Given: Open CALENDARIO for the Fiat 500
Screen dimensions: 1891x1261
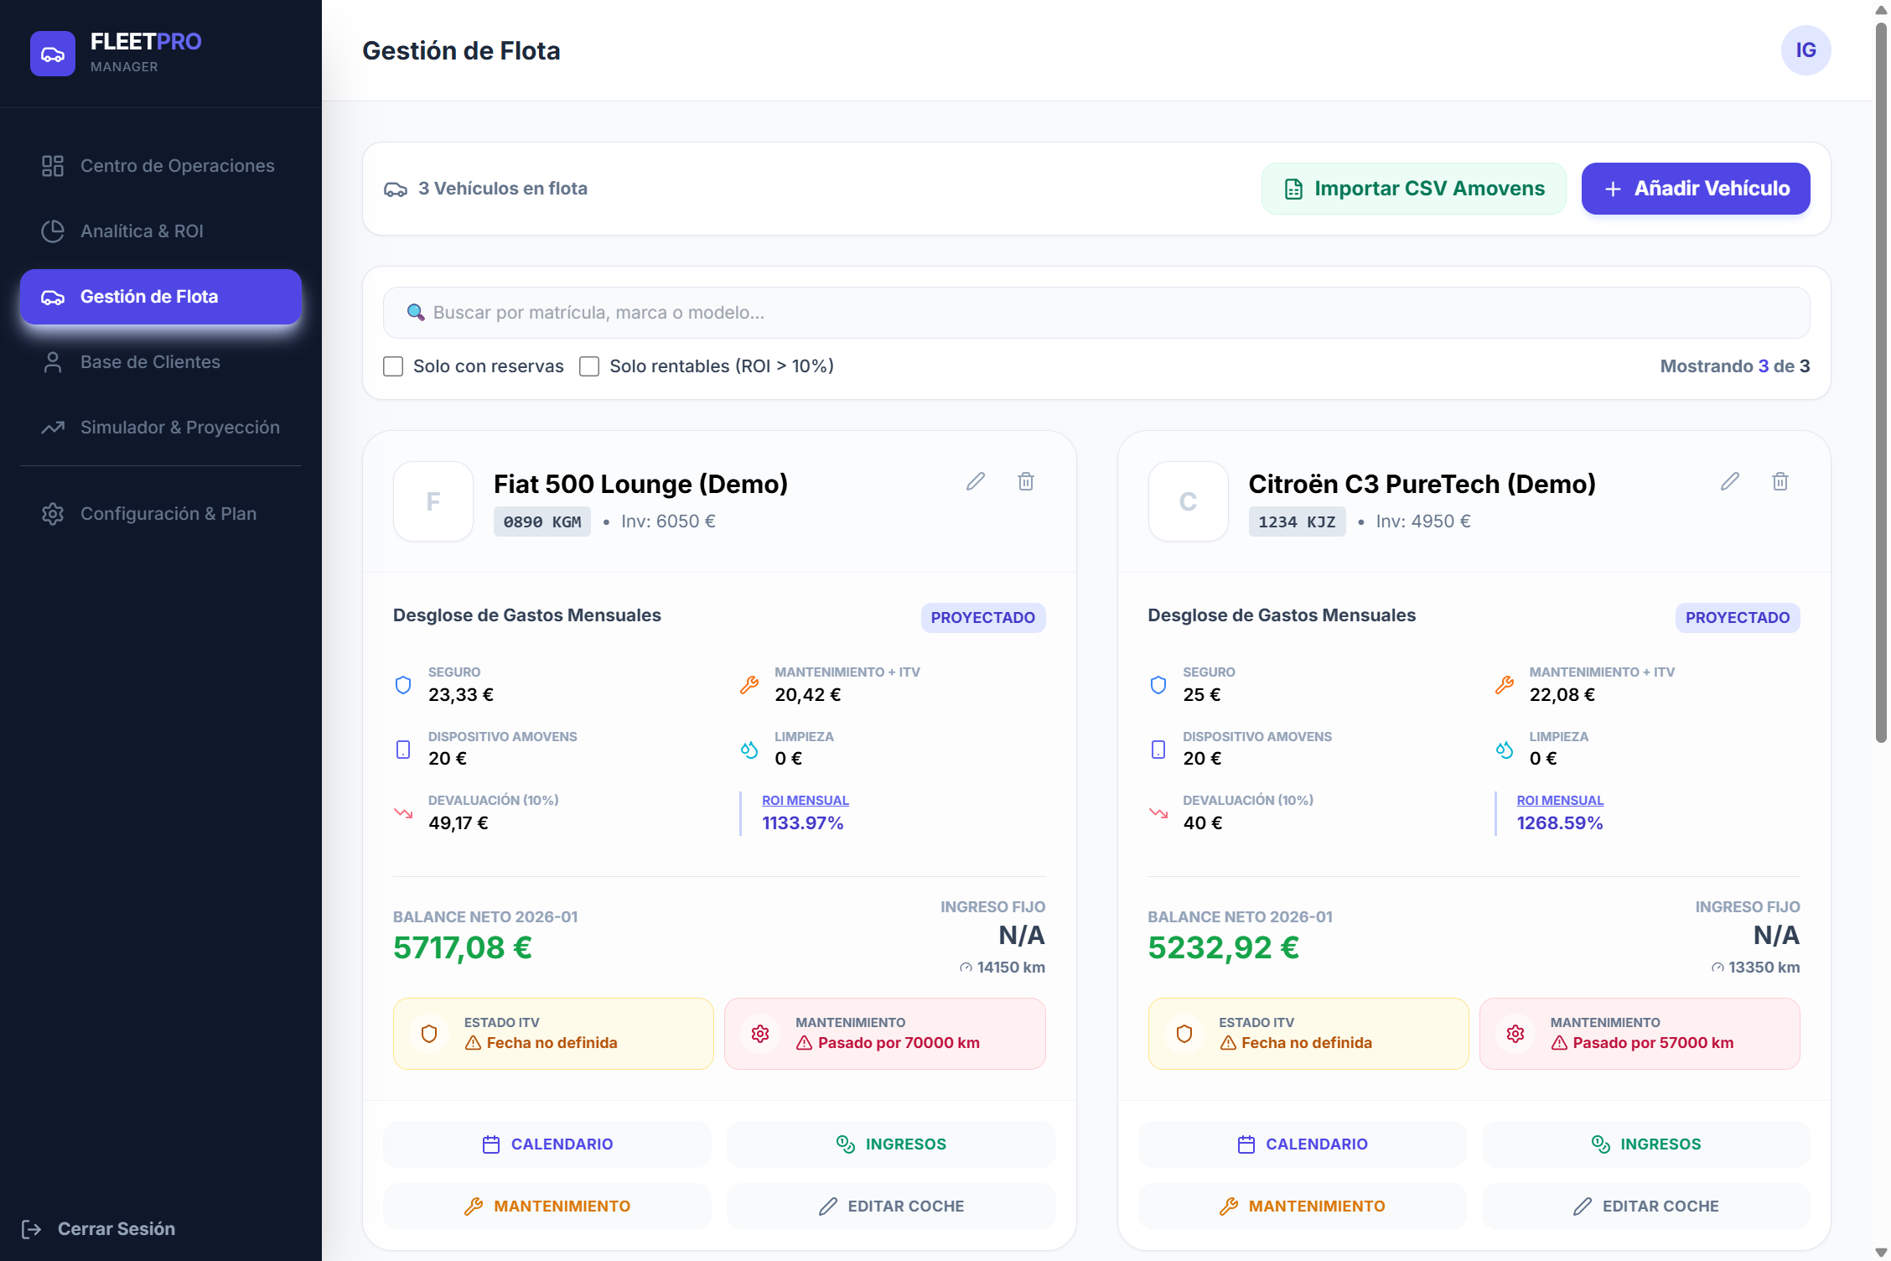Looking at the screenshot, I should [x=547, y=1144].
